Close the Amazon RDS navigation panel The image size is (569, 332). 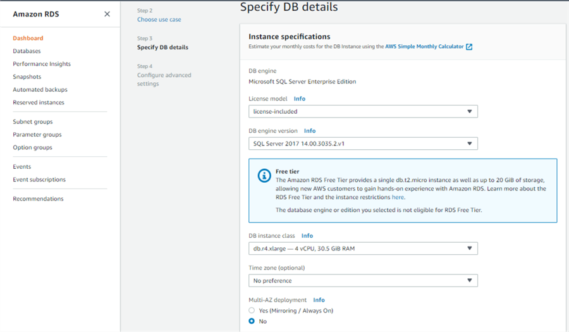(x=107, y=14)
